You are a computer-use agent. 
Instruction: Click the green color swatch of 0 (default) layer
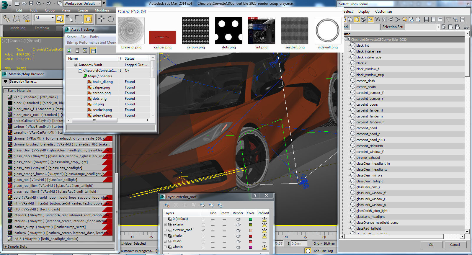tap(251, 219)
